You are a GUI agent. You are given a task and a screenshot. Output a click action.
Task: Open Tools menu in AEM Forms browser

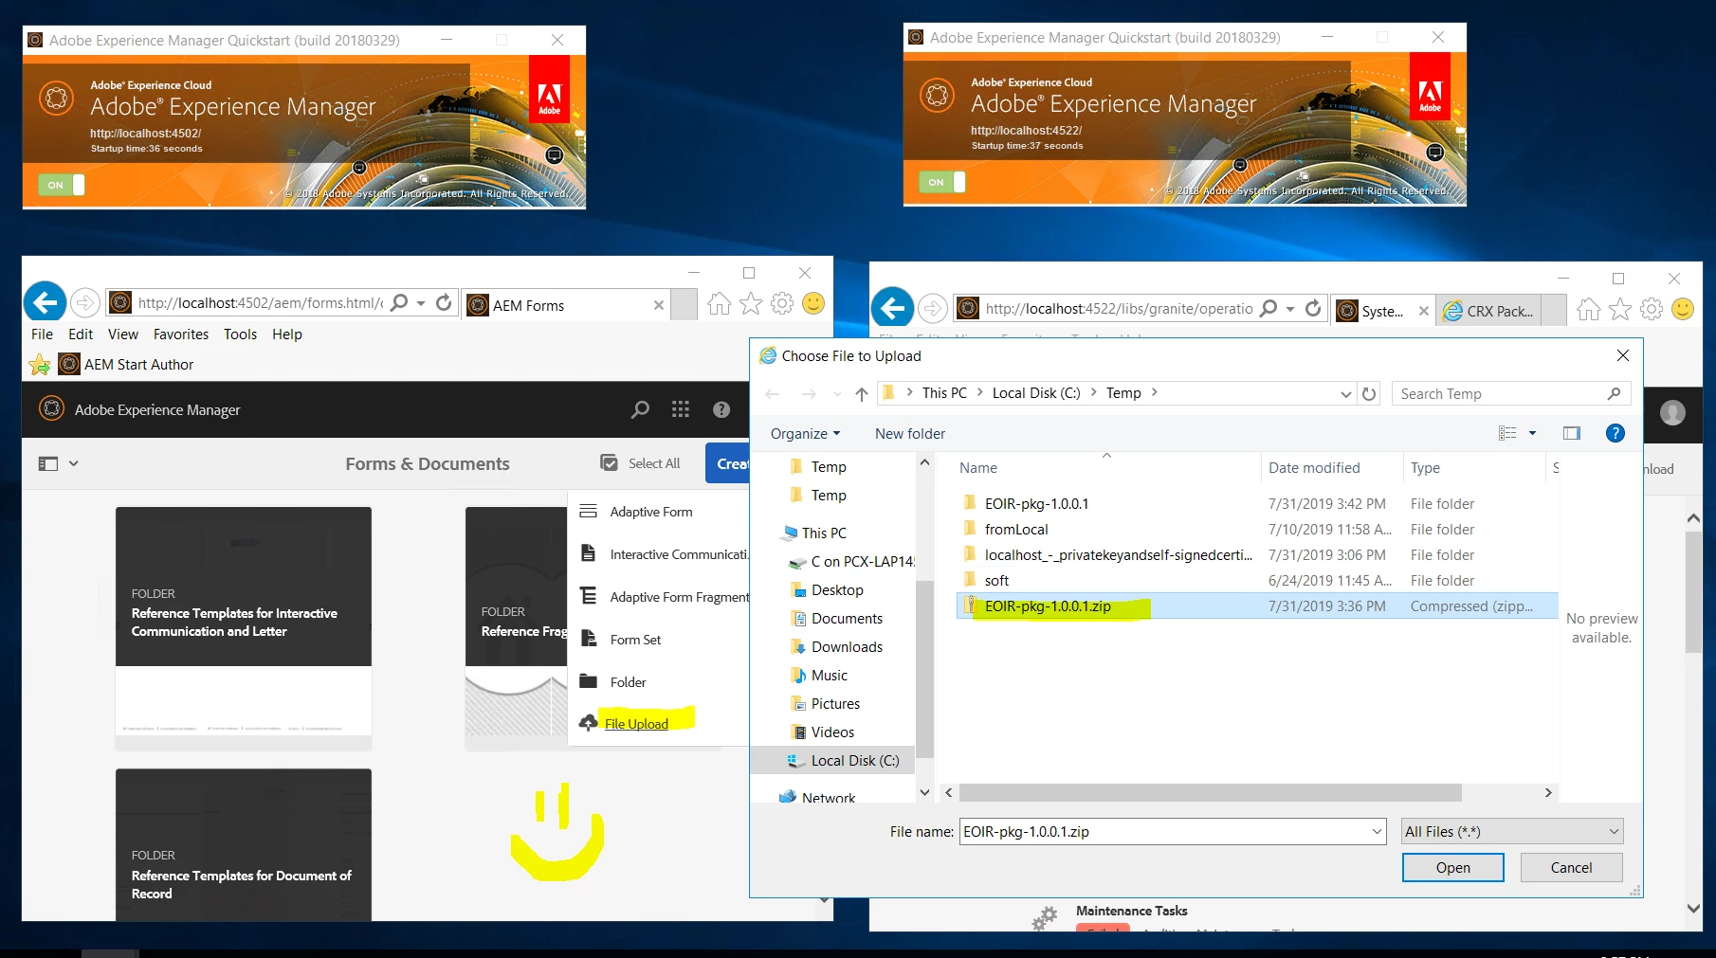240,334
